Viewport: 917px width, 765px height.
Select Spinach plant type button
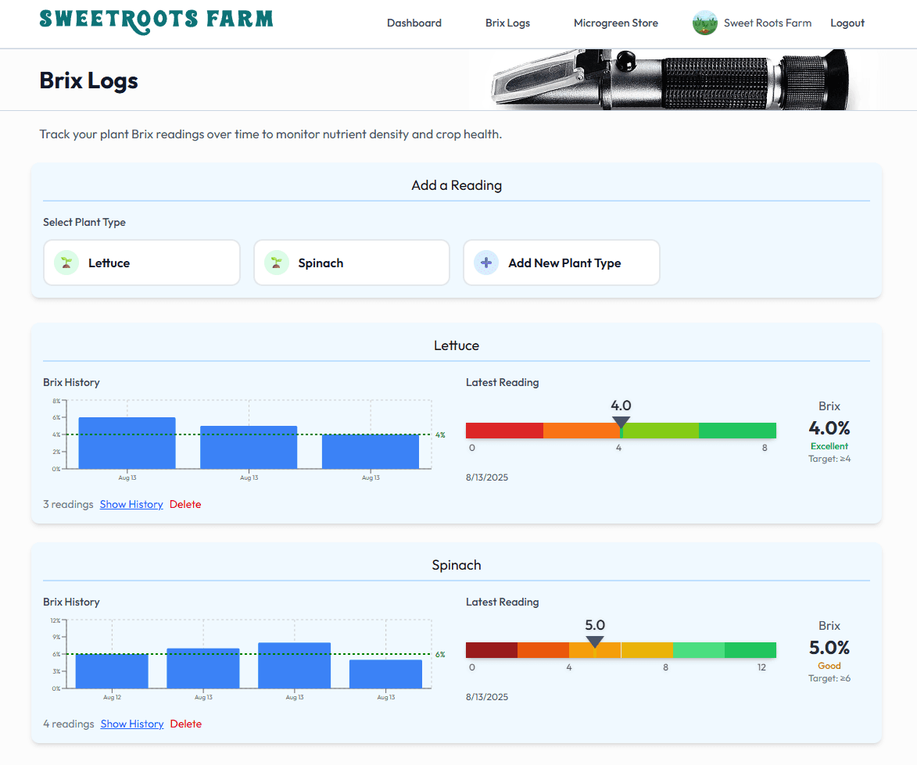pyautogui.click(x=352, y=263)
